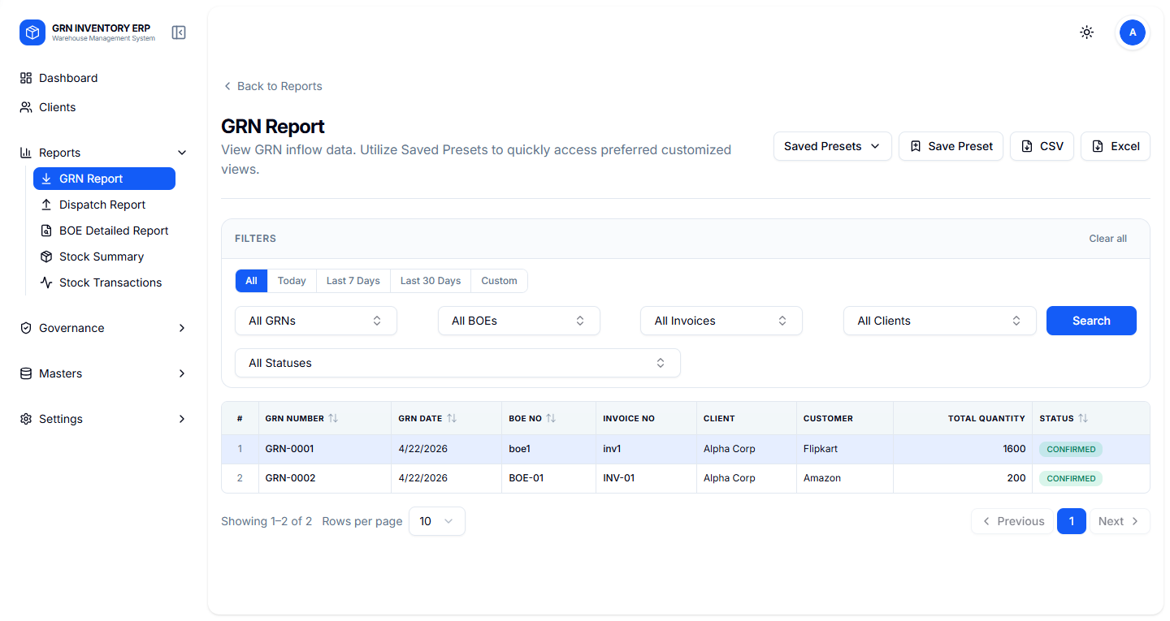Toggle light/dark theme sun icon

(x=1086, y=32)
